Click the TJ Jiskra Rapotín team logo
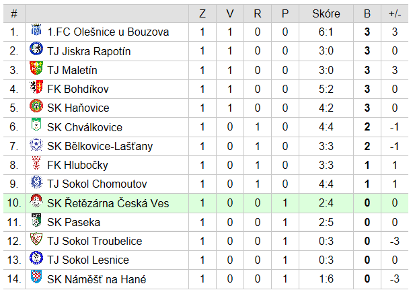The image size is (413, 292). pyautogui.click(x=36, y=48)
